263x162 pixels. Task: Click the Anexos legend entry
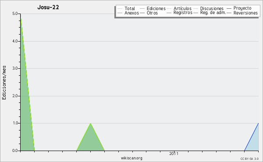(128, 13)
